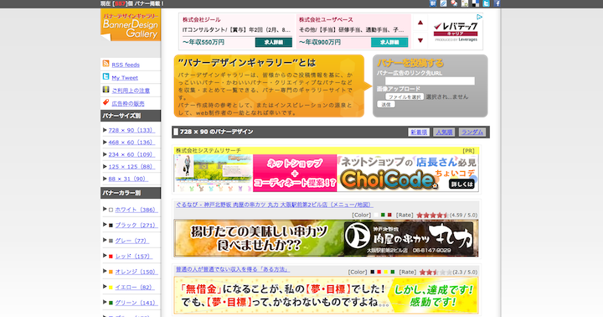The image size is (603, 317).
Task: Click the yellow swatch next to イエロー
Action: coord(111,288)
